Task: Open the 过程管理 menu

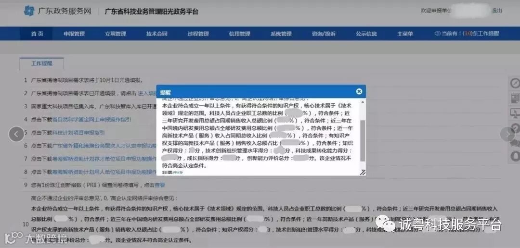Action: pyautogui.click(x=198, y=34)
